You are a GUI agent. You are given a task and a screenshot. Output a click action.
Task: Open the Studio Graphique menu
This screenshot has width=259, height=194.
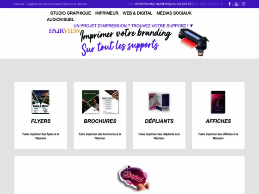70,13
